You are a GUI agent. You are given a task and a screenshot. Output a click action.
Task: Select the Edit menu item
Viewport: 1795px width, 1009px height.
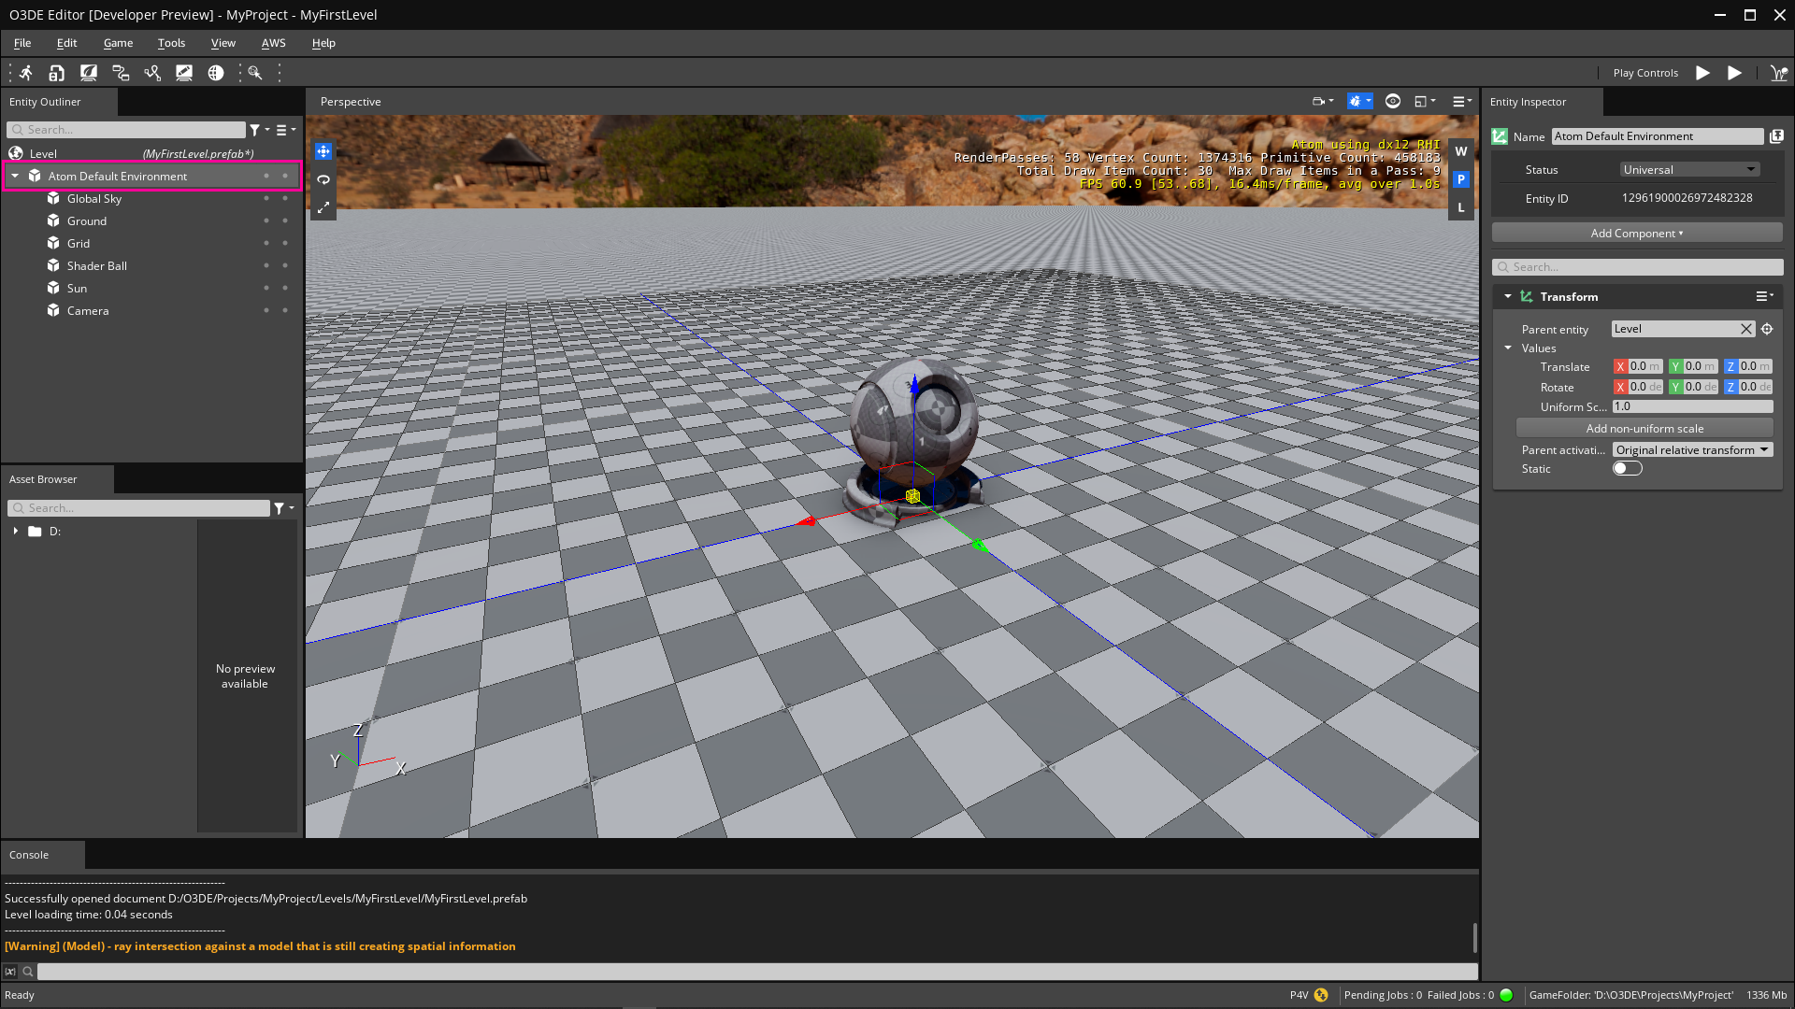click(x=66, y=42)
